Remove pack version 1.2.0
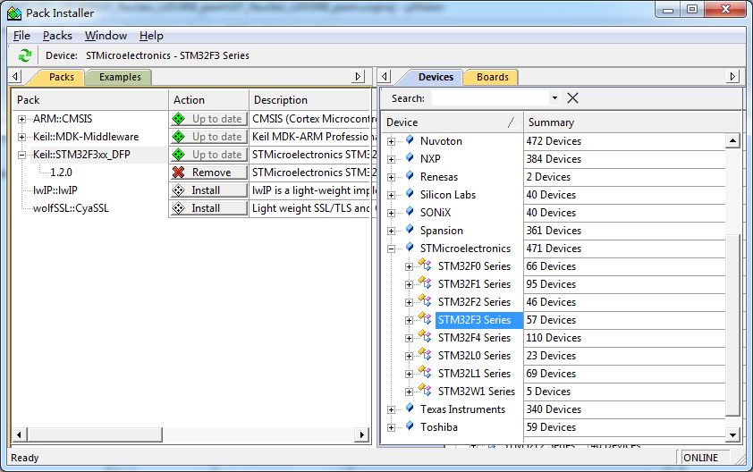 pos(209,172)
